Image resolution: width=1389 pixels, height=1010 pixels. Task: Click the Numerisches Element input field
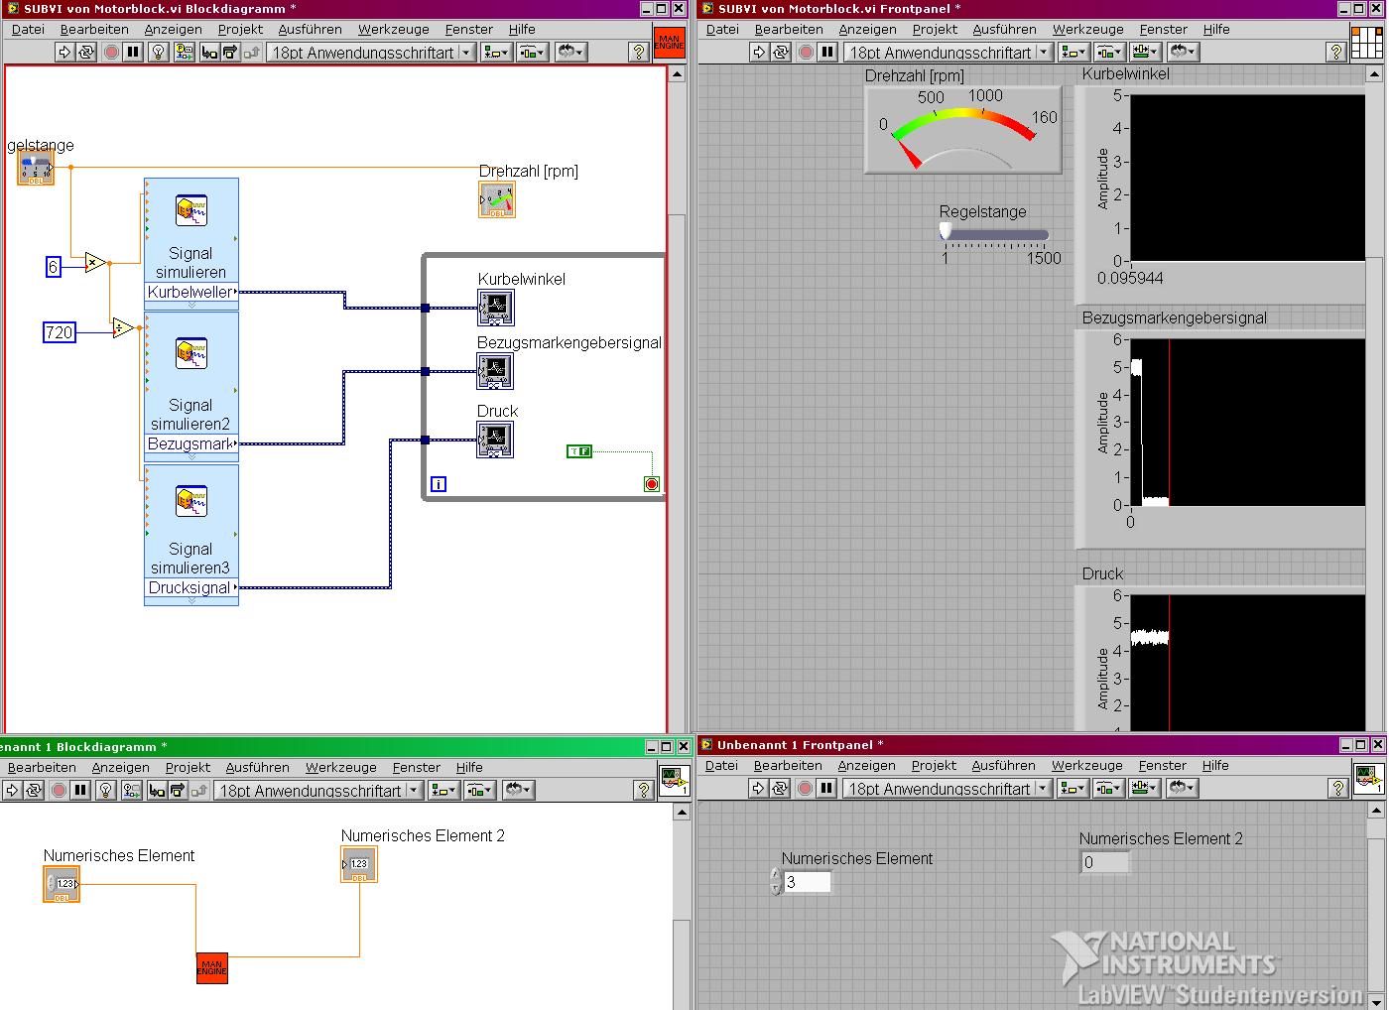click(x=807, y=881)
